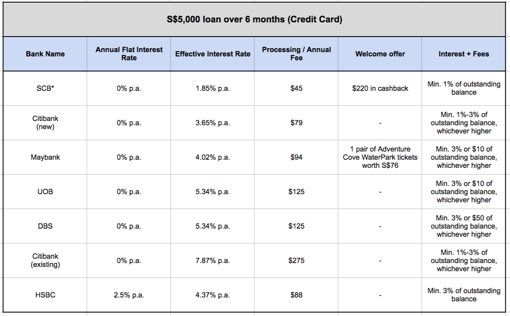Click the SCB* bank name cell
Image resolution: width=510 pixels, height=316 pixels.
45,88
